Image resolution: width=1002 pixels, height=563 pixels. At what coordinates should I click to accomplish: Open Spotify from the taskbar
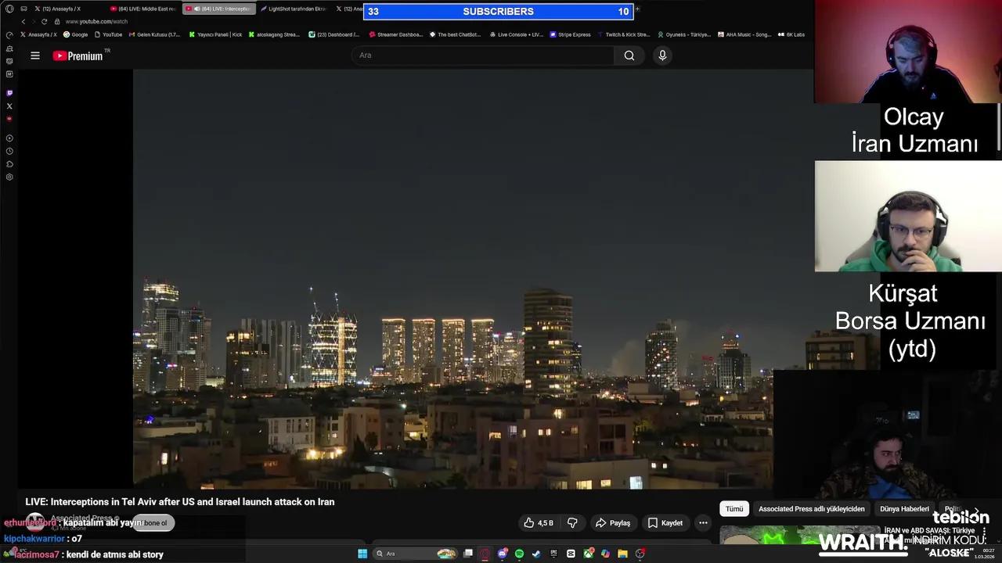(519, 554)
